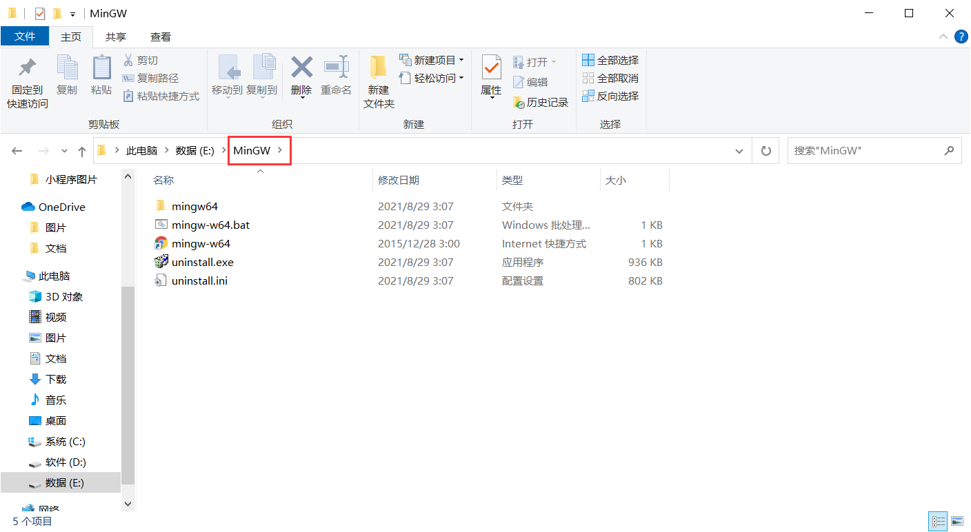Click the Cut (剪切) scissors option
The image size is (971, 532).
click(141, 61)
